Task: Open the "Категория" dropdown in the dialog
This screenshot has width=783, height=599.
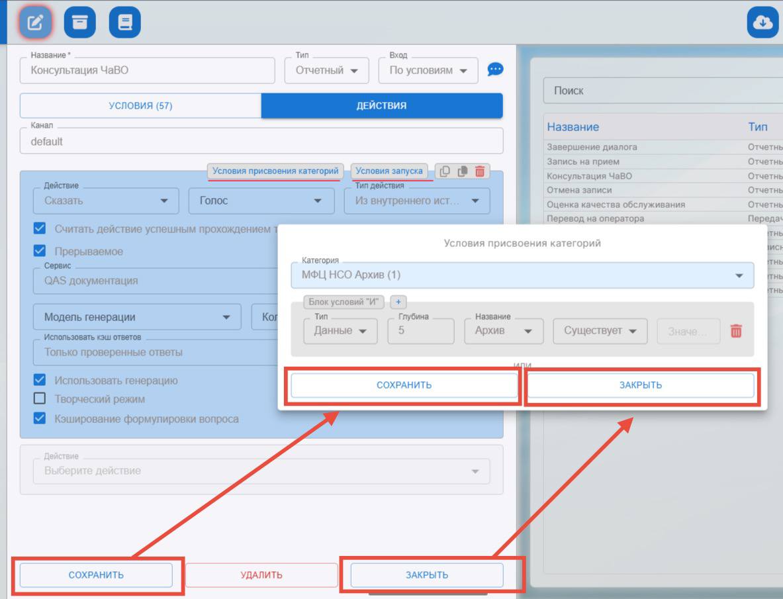Action: [522, 275]
